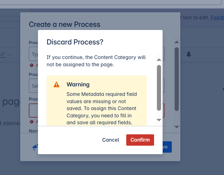224x175 pixels.
Task: Click the megaphone icon in Create dialog footer
Action: 35,147
